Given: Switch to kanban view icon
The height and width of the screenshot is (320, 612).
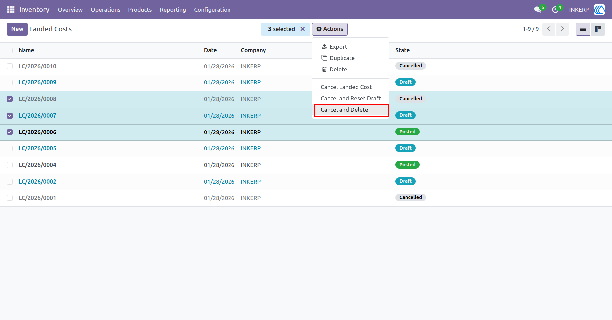Looking at the screenshot, I should (598, 29).
